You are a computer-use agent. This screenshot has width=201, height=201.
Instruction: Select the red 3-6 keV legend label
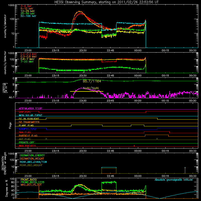pyautogui.click(x=26, y=6)
